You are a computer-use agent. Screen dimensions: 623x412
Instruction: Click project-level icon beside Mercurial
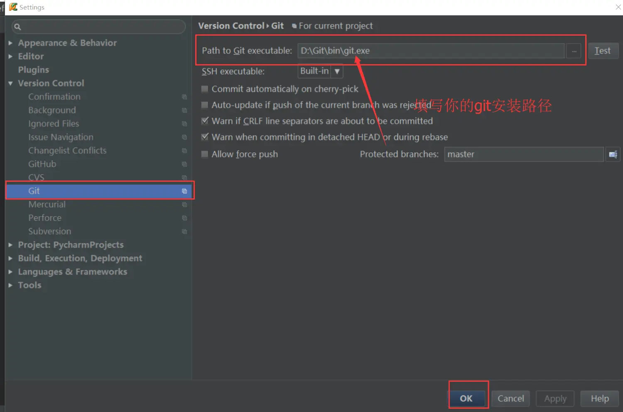184,205
